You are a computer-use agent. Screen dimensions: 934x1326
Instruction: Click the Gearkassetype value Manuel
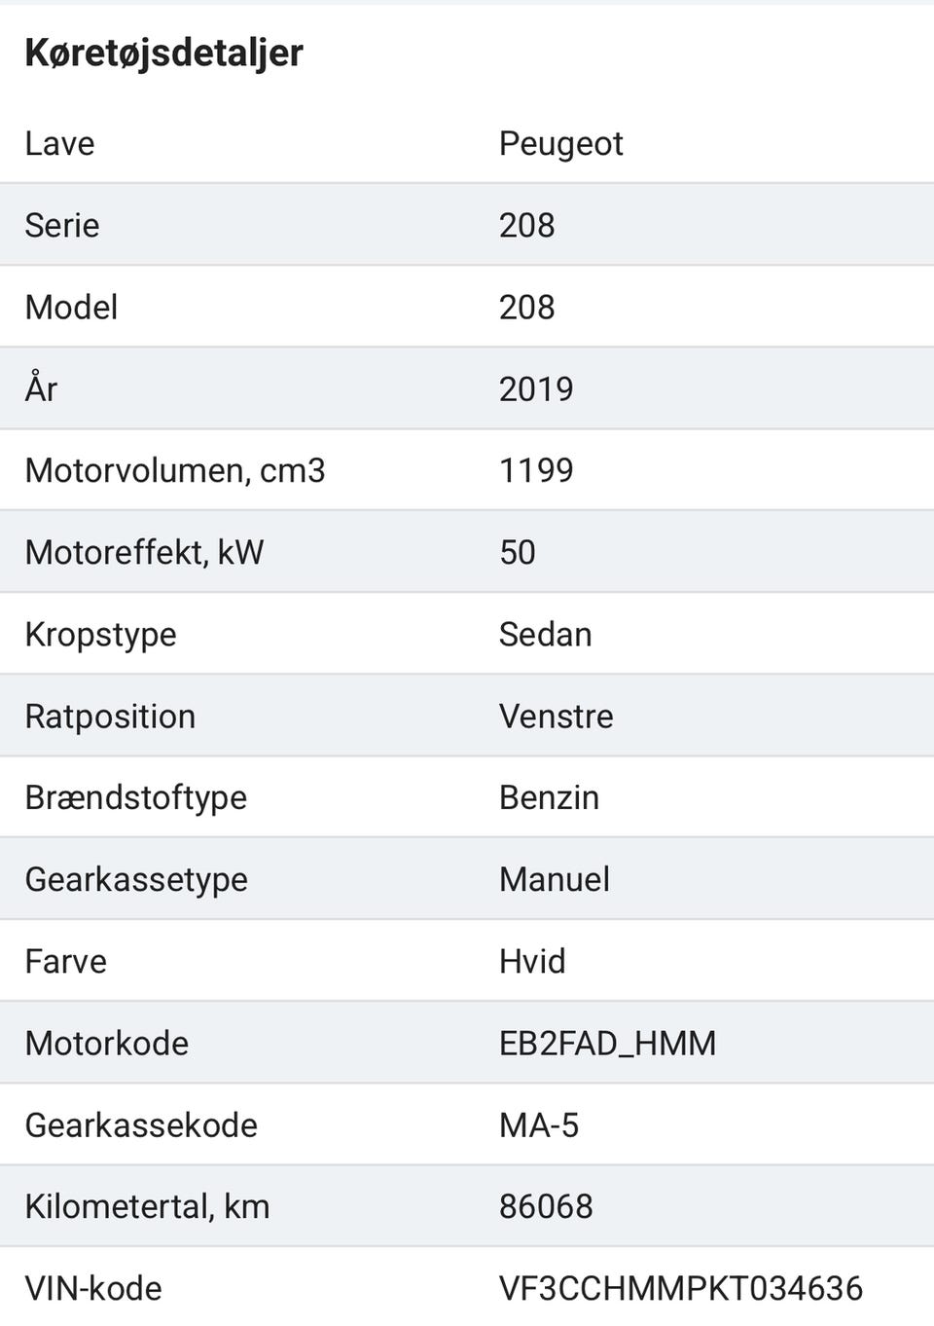click(x=554, y=880)
